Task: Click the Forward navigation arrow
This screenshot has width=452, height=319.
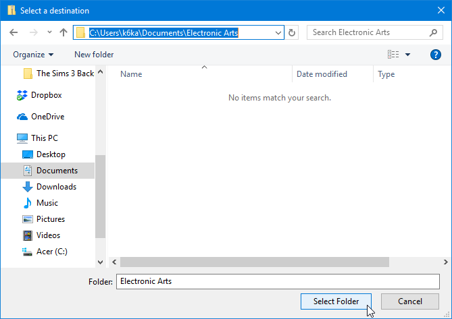Action: [x=33, y=32]
